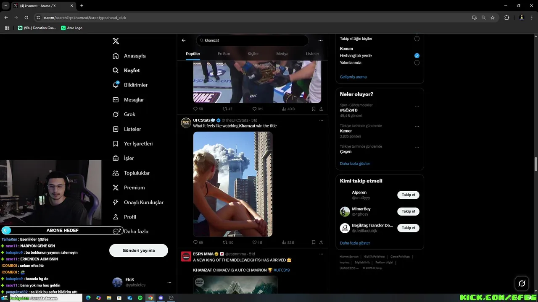Screen dimensions: 538x302
Task: Select Yakınlarında radio button
Action: (x=417, y=62)
